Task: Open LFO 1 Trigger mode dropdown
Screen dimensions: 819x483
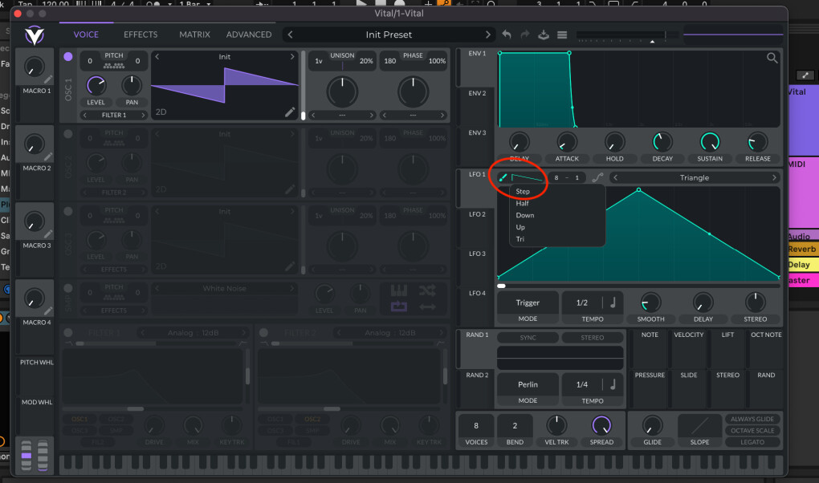Action: coord(528,302)
